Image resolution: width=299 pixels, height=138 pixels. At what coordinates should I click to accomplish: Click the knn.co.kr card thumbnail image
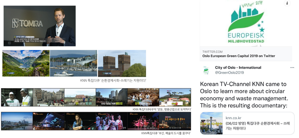[211, 123]
